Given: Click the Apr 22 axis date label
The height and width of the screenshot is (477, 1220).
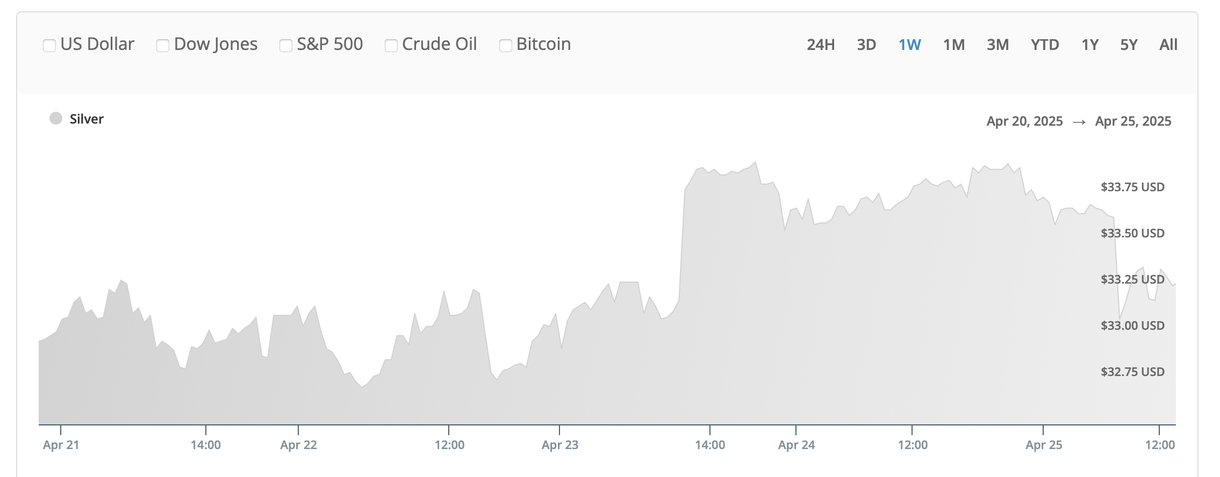Looking at the screenshot, I should coord(298,445).
